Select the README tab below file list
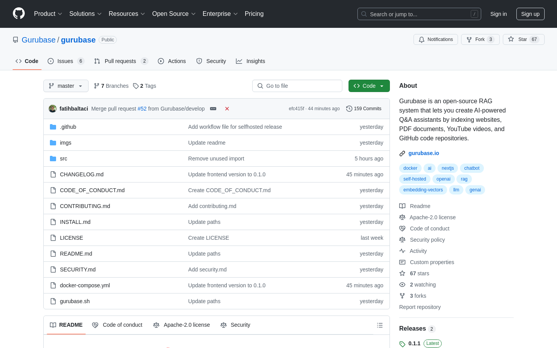 point(66,325)
